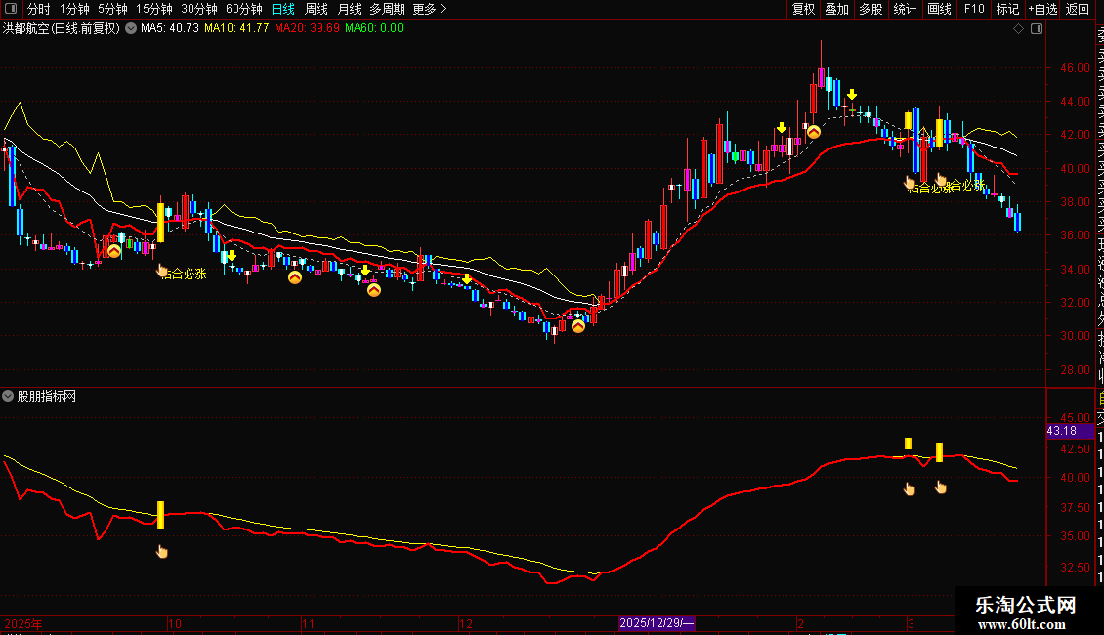
Task: Toggle the left panel layout icon
Action: pyautogui.click(x=11, y=9)
